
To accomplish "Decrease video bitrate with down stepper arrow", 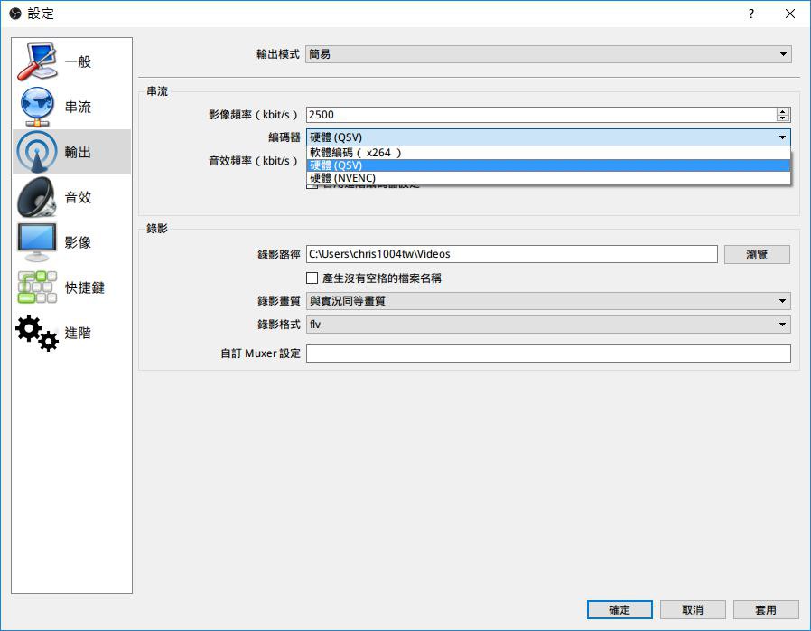I will (x=783, y=118).
